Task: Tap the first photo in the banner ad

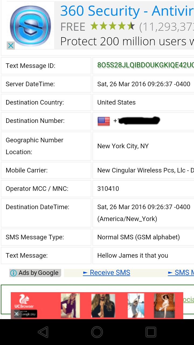Action: click(70, 305)
